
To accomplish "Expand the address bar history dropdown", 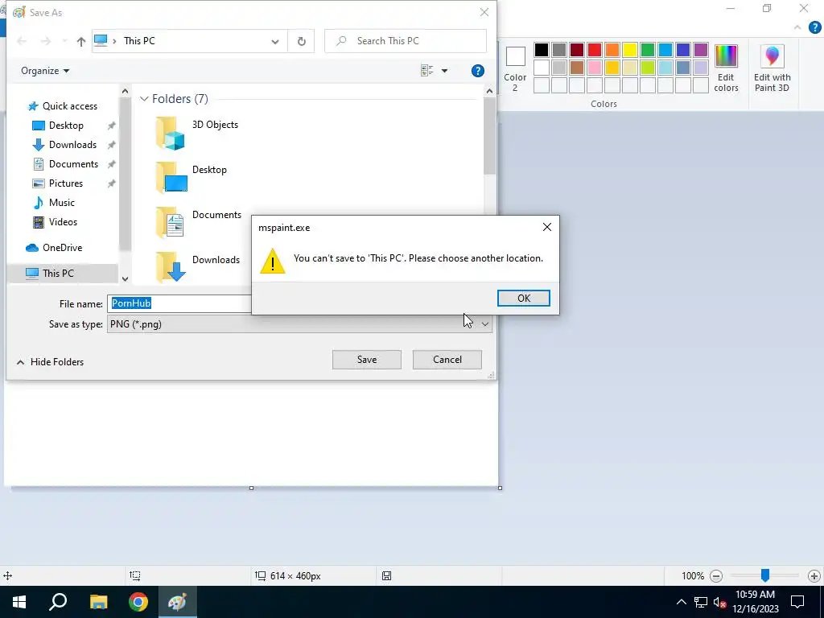I will tap(275, 41).
